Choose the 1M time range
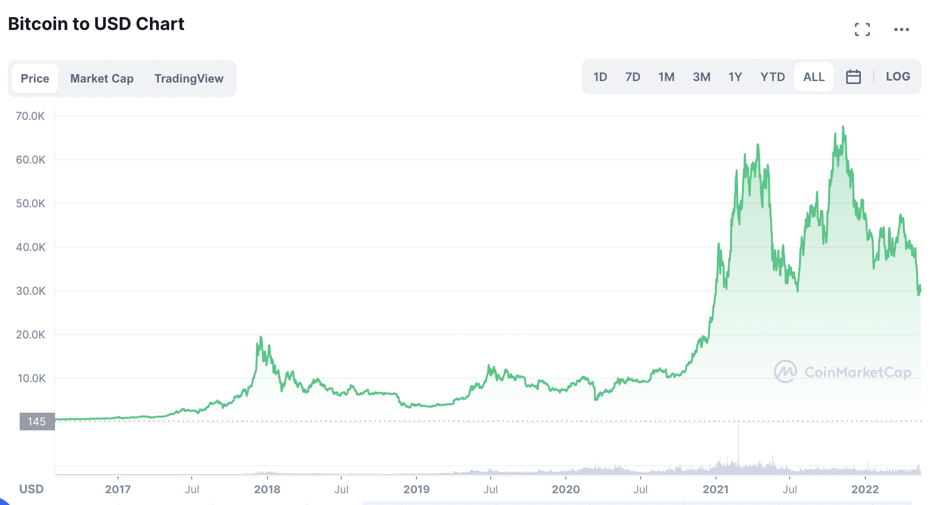 pyautogui.click(x=666, y=77)
